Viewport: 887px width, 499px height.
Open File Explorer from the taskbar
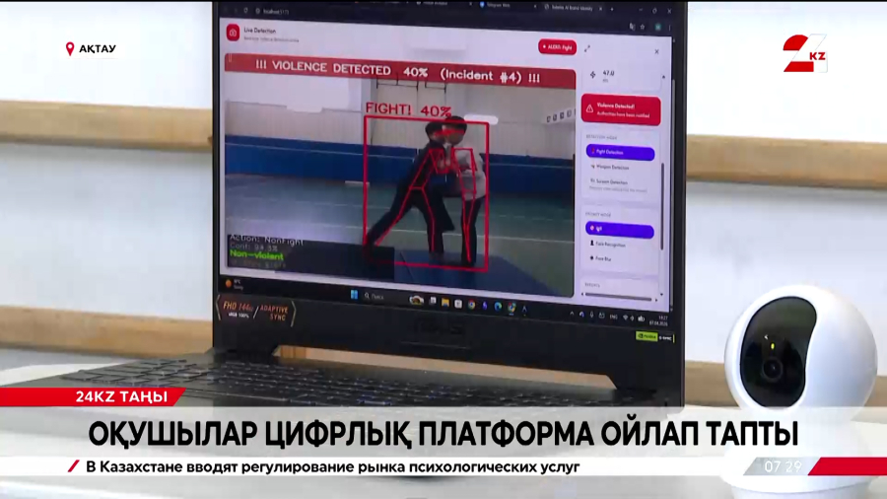click(x=445, y=303)
